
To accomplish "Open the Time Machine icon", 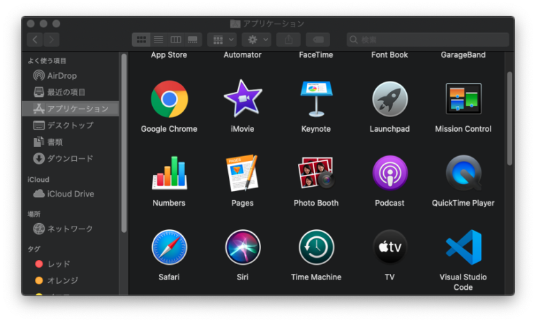I will coord(316,247).
